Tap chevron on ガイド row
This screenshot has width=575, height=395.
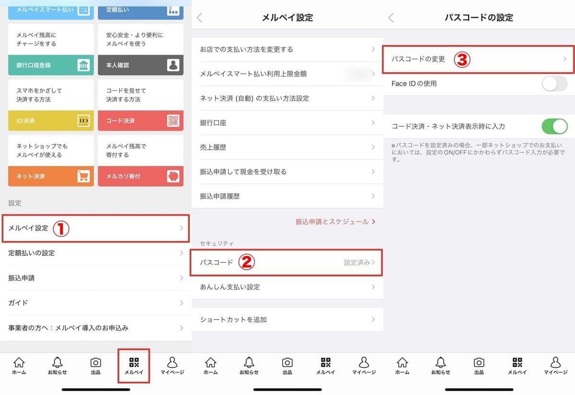[182, 303]
